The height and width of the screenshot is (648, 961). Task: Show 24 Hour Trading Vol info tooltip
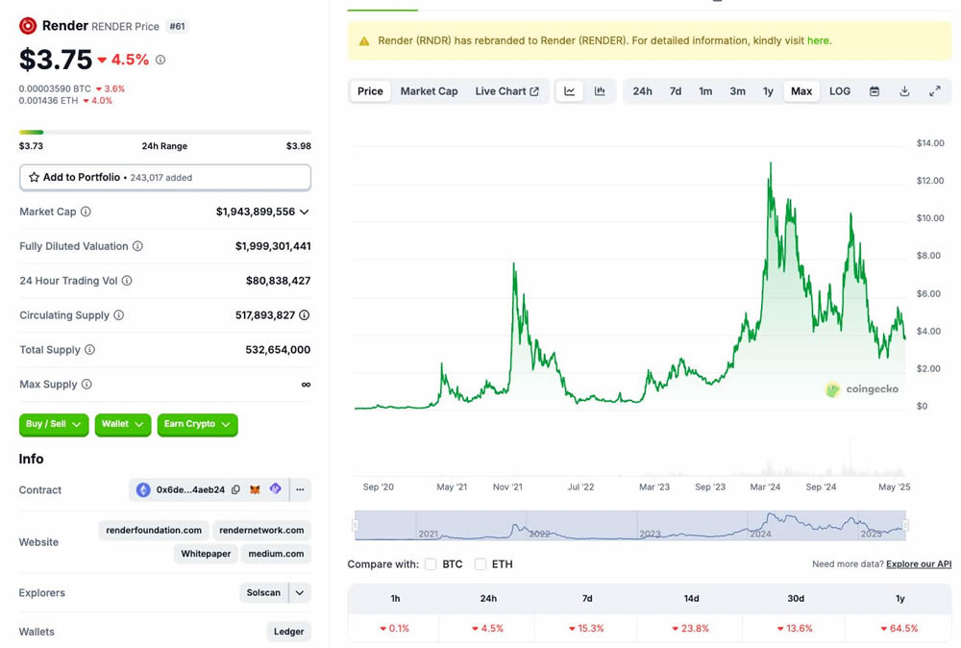tap(127, 280)
